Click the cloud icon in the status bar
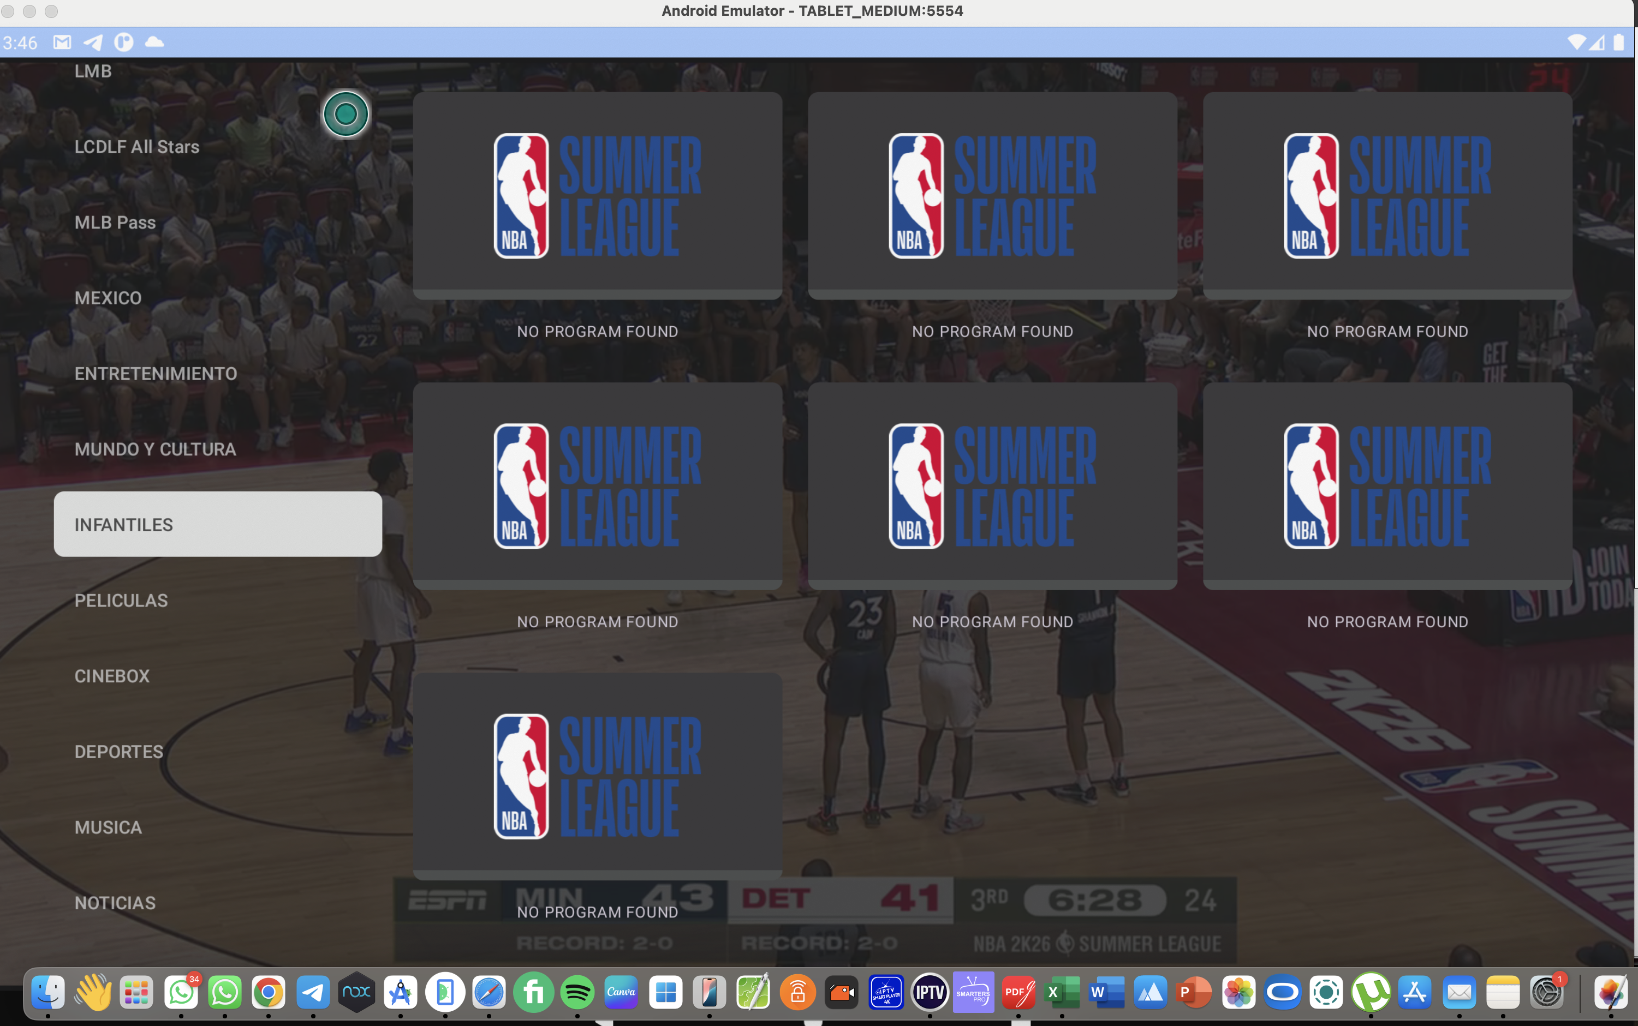The image size is (1638, 1026). tap(155, 42)
